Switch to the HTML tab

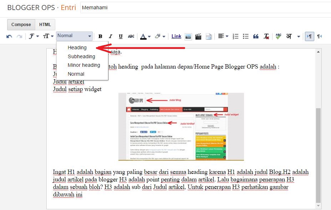point(45,25)
